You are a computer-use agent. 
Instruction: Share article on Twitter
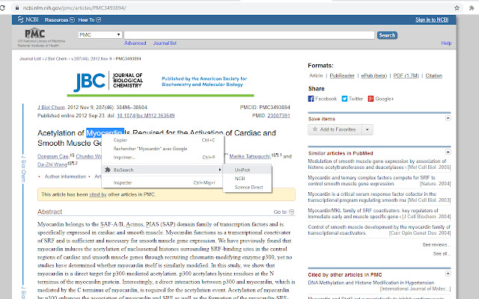353,99
